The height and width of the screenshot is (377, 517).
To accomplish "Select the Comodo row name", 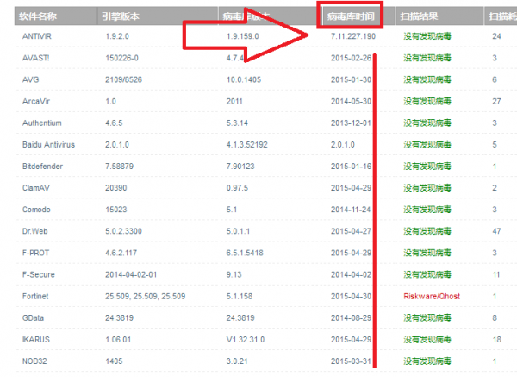I will tap(36, 210).
